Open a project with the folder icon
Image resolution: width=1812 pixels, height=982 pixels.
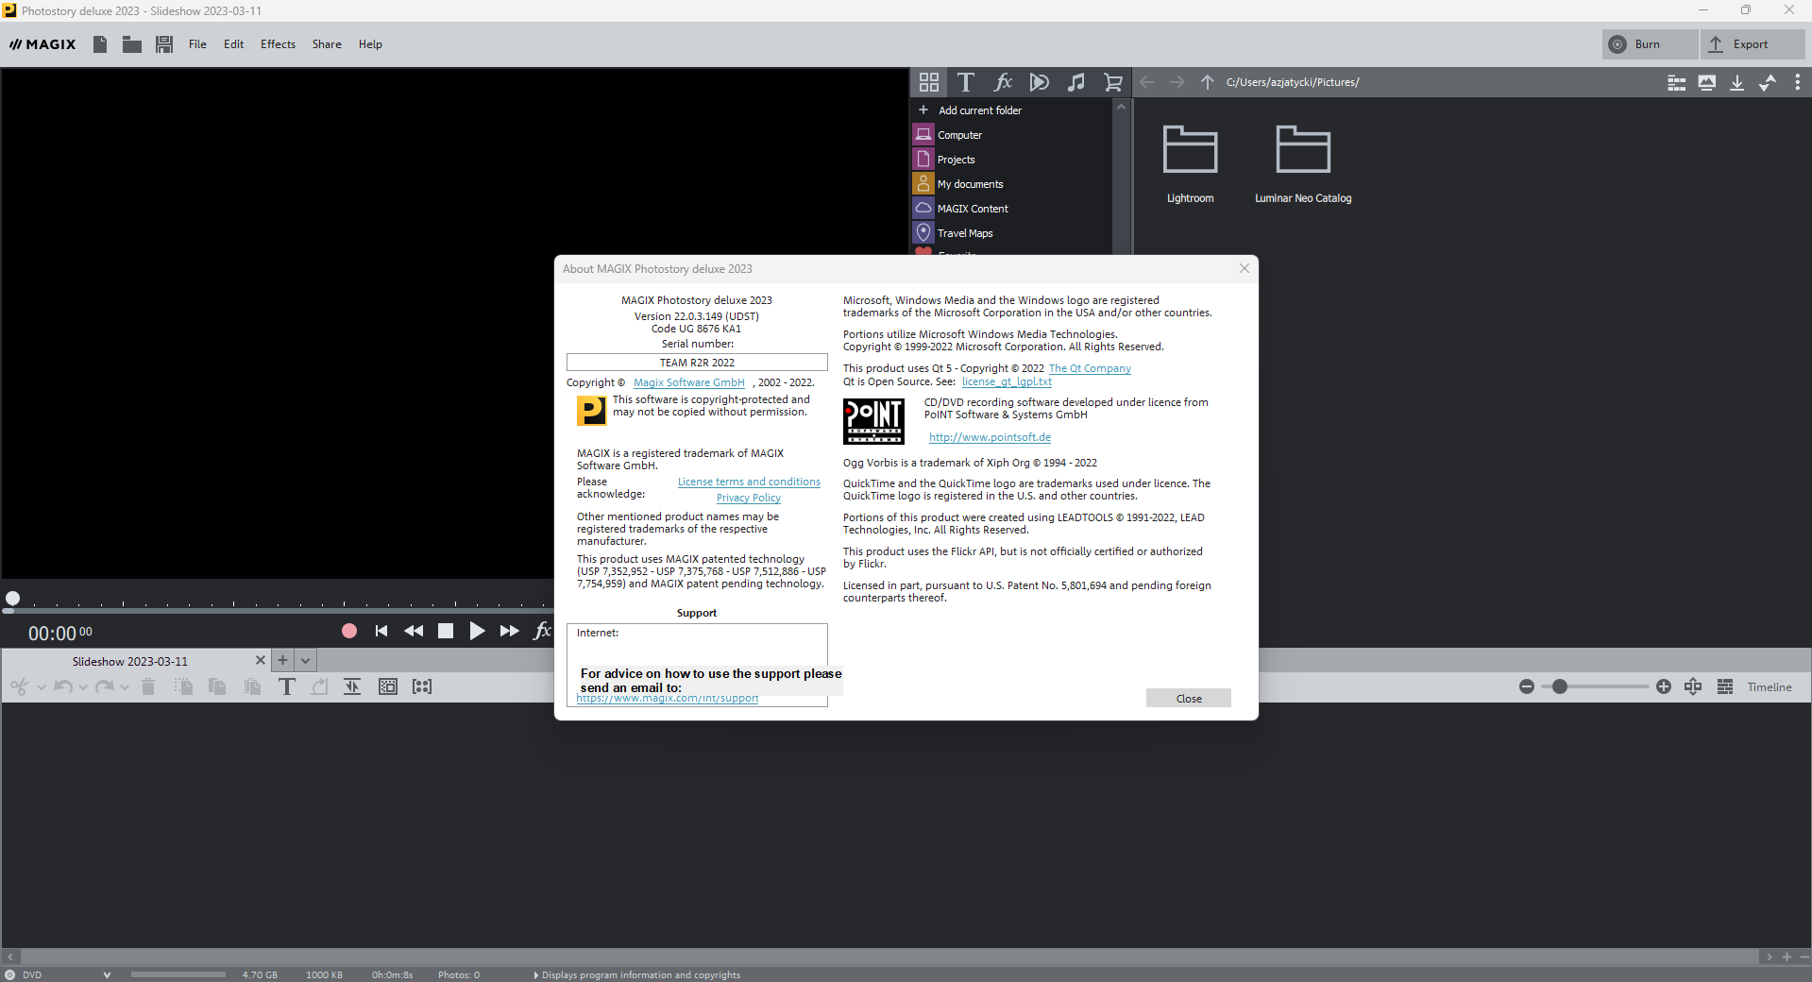pyautogui.click(x=132, y=44)
